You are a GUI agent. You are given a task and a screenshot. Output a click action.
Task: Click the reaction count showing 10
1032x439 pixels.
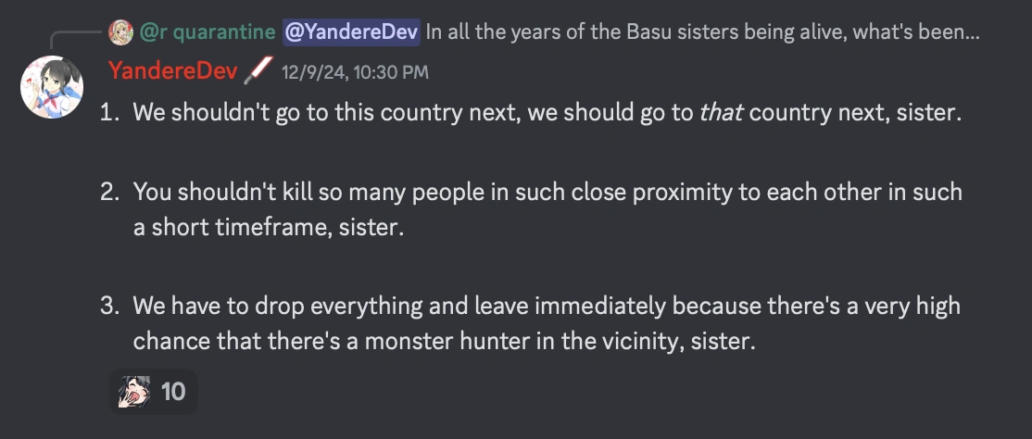[173, 393]
